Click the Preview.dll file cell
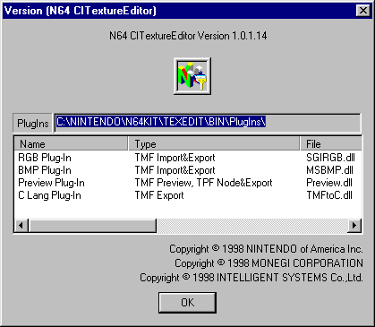 (x=329, y=183)
